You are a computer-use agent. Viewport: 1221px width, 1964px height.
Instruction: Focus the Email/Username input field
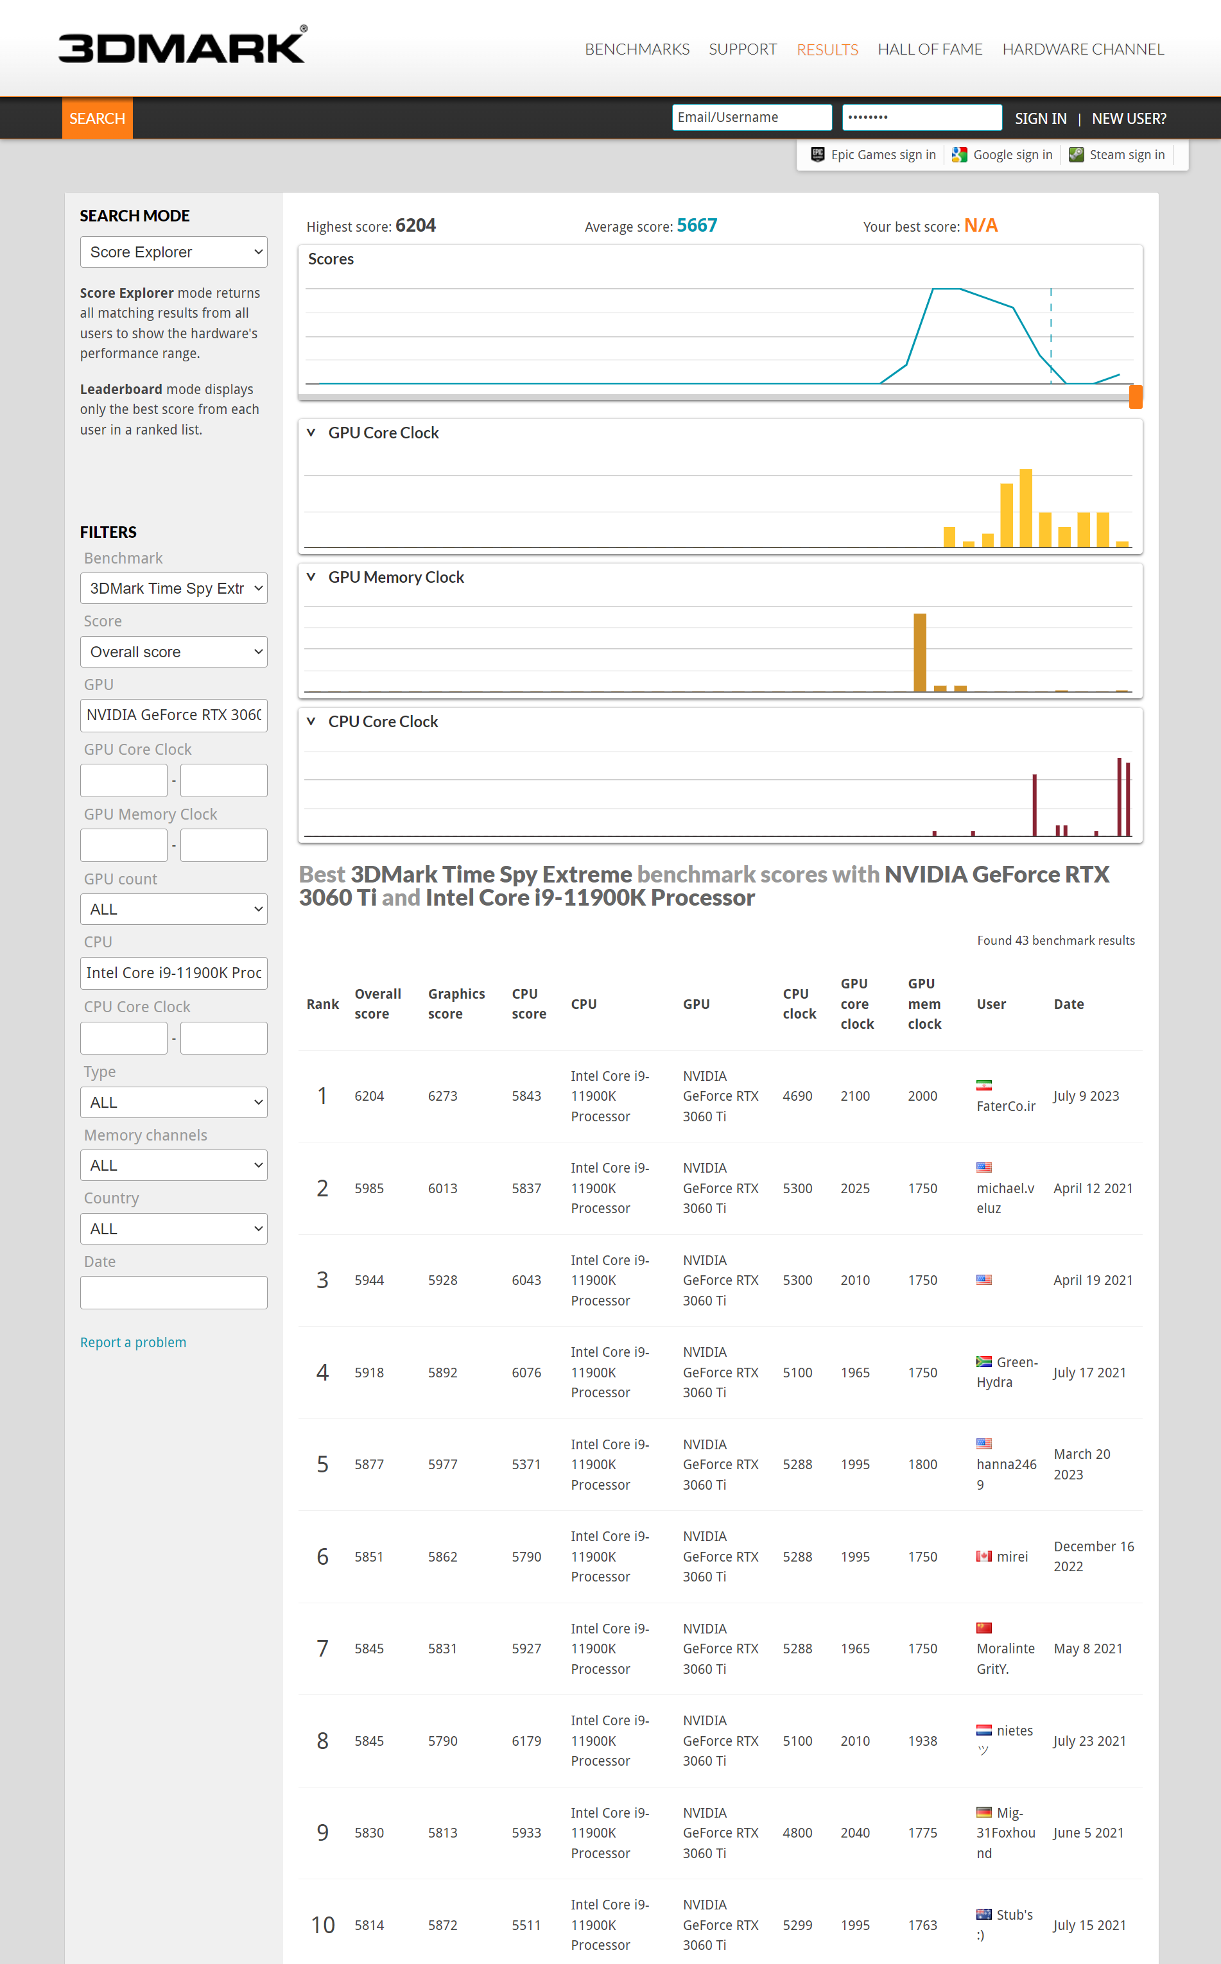pos(751,117)
